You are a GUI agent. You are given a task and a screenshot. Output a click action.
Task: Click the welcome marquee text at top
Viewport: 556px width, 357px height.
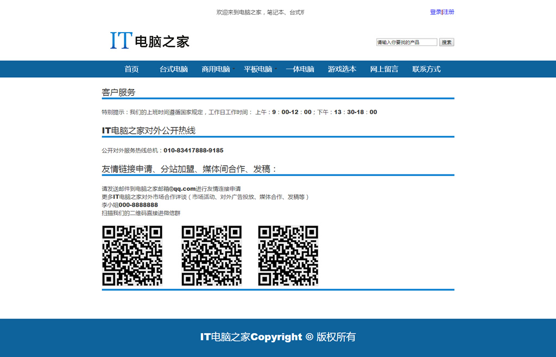coord(260,12)
